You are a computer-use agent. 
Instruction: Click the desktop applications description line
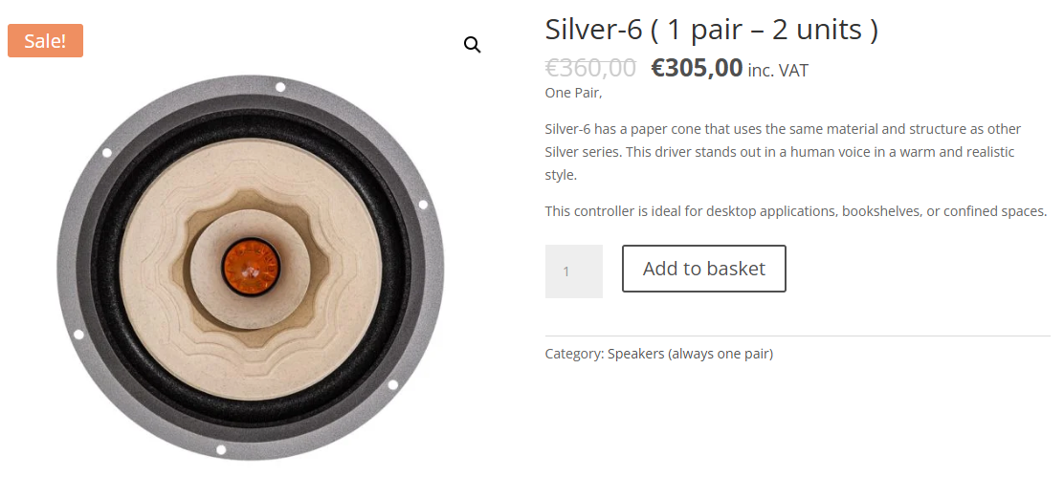tap(795, 211)
